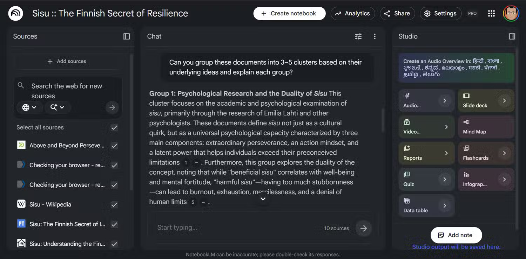Click the 10 sources label
Viewport: 526px width, 259px height.
336,228
